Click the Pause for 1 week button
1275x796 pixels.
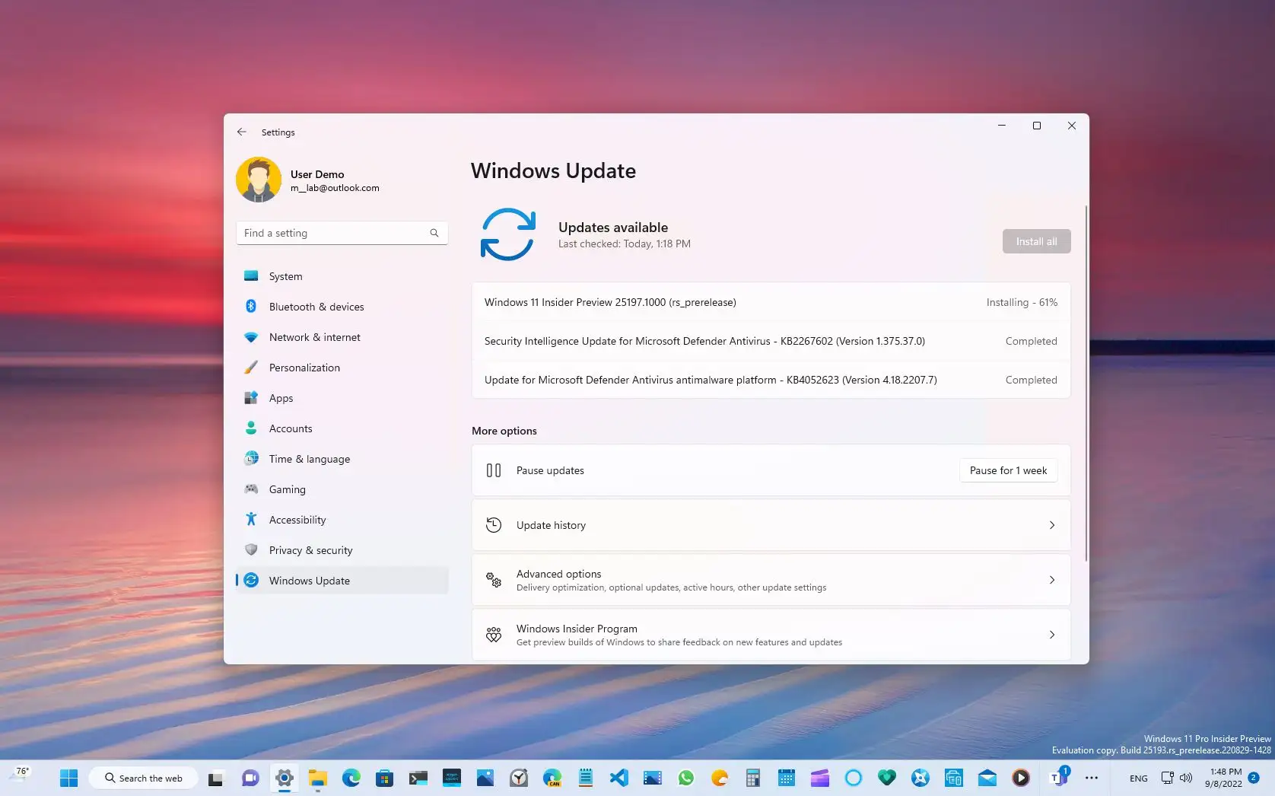coord(1008,470)
